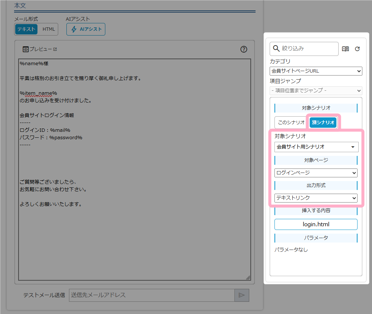Open カテゴリ dropdown 会員サイトページURL

click(x=316, y=71)
